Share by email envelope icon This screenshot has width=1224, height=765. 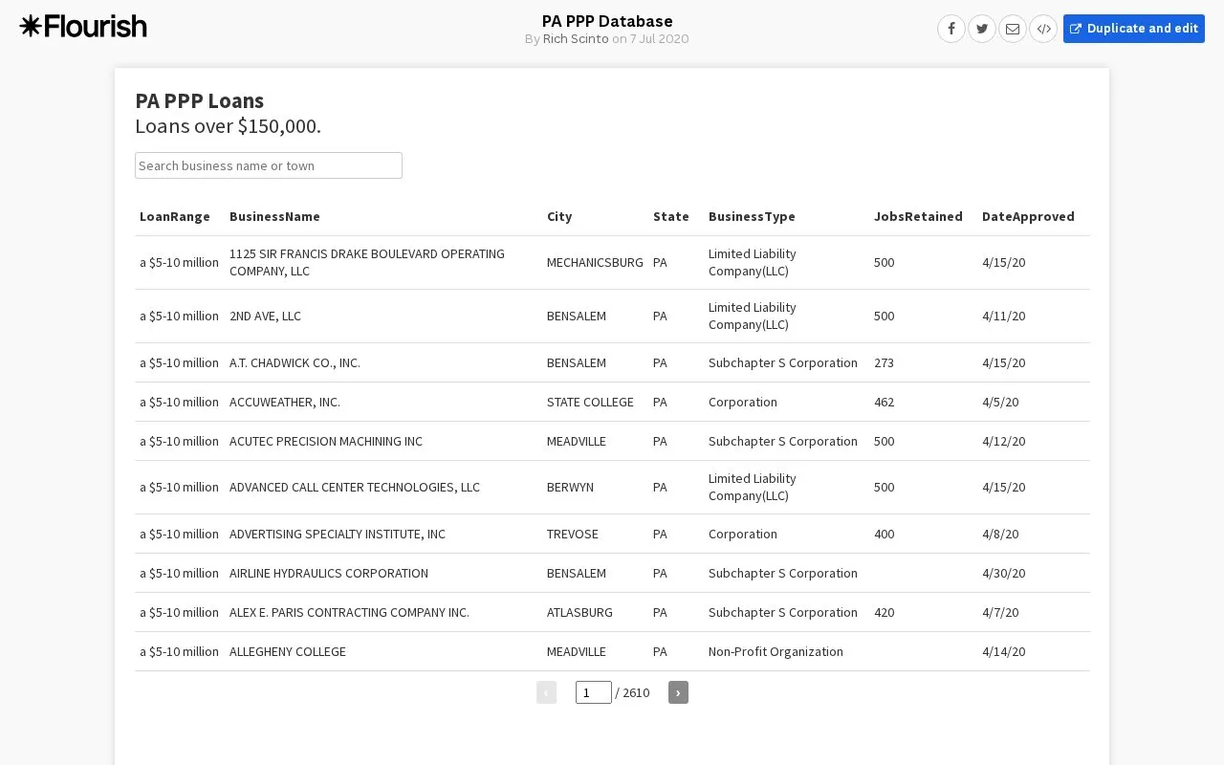pyautogui.click(x=1013, y=29)
